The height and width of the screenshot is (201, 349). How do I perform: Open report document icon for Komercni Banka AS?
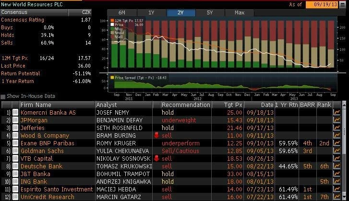[x=15, y=113]
